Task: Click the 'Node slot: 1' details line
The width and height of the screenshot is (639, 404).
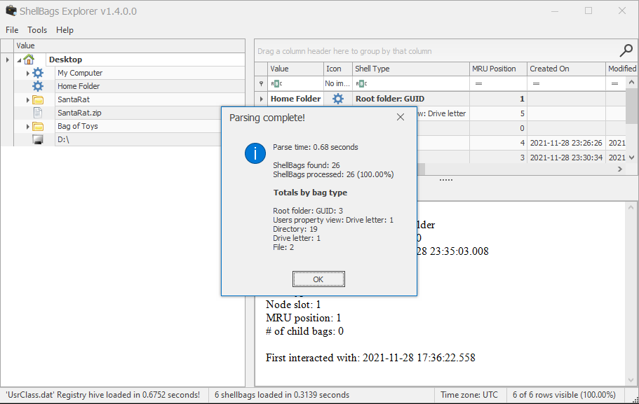Action: (293, 305)
